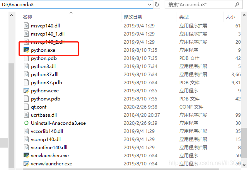The image size is (247, 170).
Task: Sort files by 类型 column header
Action: click(x=184, y=17)
